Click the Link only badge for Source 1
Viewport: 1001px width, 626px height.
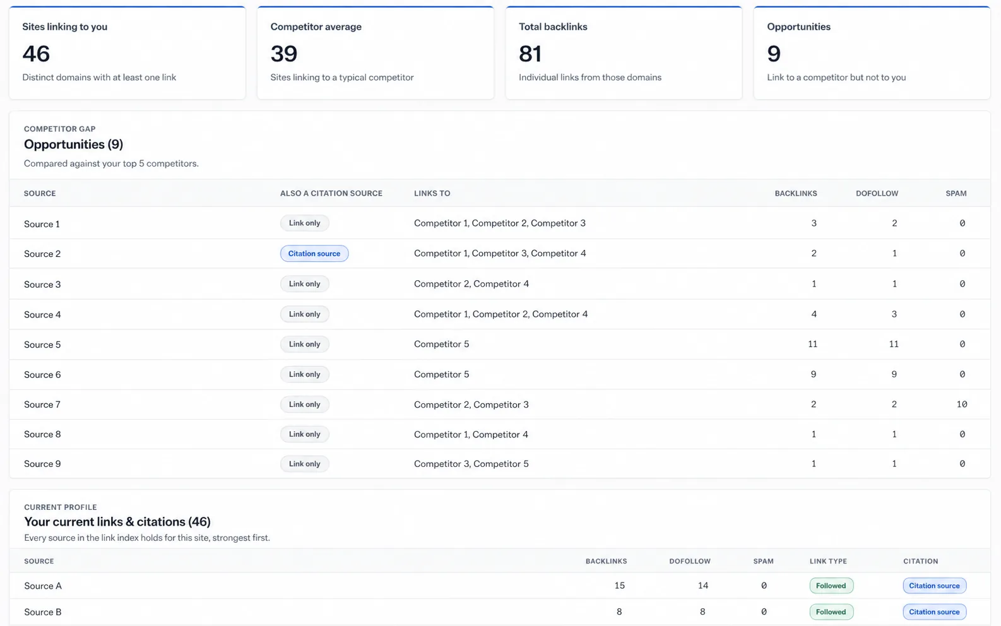pyautogui.click(x=305, y=223)
